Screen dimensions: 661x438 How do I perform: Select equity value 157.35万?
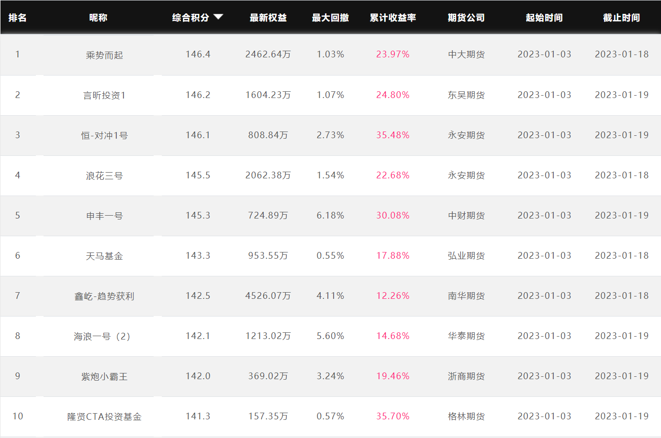[268, 416]
